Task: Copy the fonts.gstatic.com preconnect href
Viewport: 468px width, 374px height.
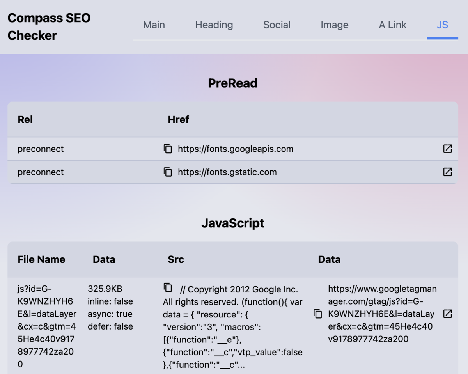Action: click(168, 172)
